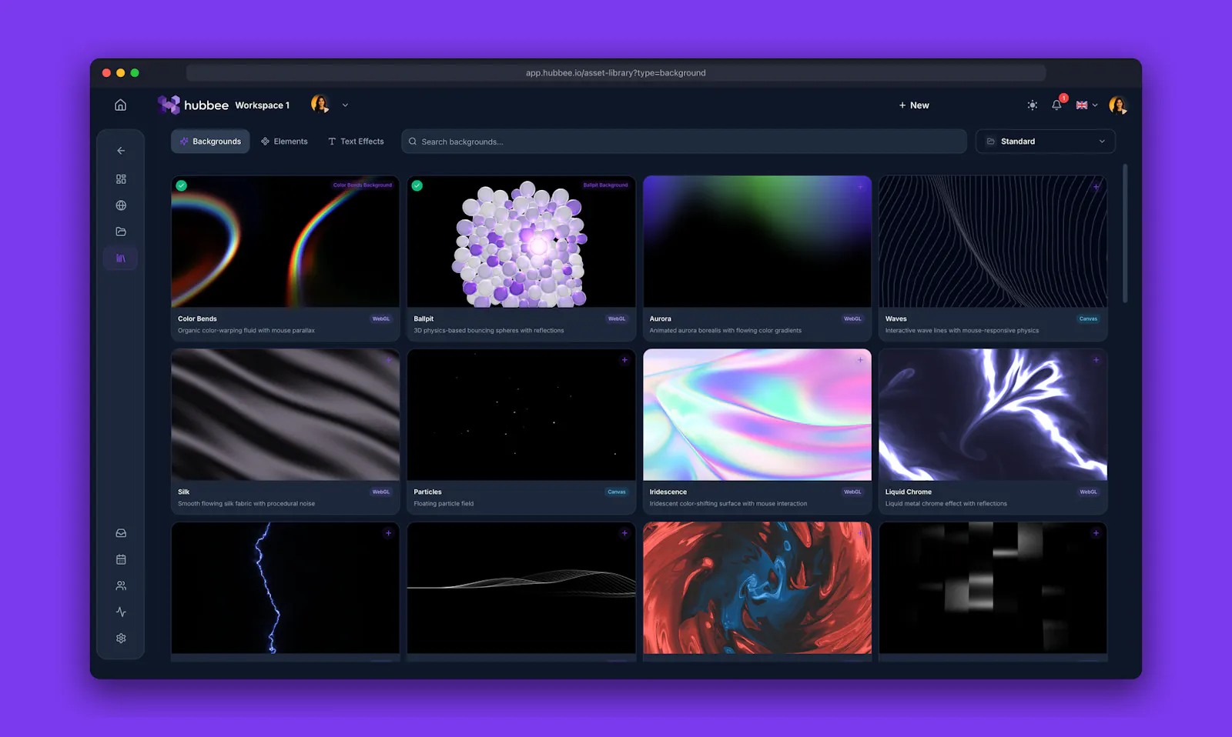Open the team users icon in sidebar
Viewport: 1232px width, 737px height.
(x=121, y=585)
